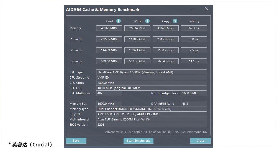Screen dimensions: 277x153
Task: Click the BIOS Version field
Action: pos(151,125)
